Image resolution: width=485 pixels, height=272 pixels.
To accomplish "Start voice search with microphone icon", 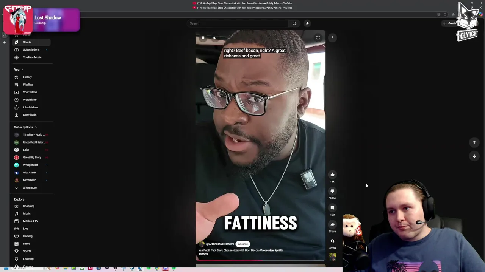I will (307, 23).
